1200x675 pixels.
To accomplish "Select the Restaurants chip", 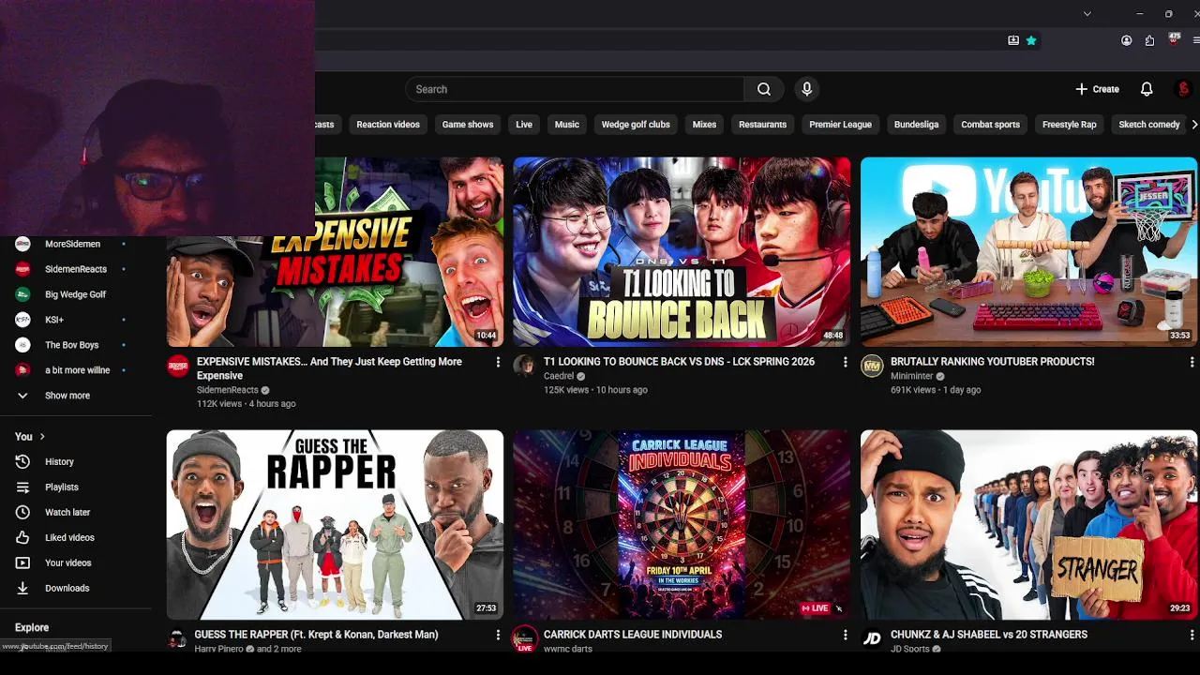I will pos(762,124).
